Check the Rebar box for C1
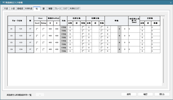The image size is (173, 100). [x=44, y=29]
